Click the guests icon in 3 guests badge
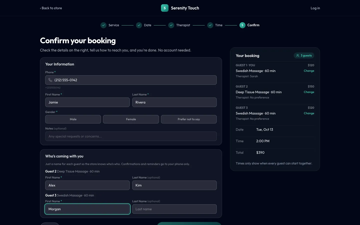 [298, 55]
